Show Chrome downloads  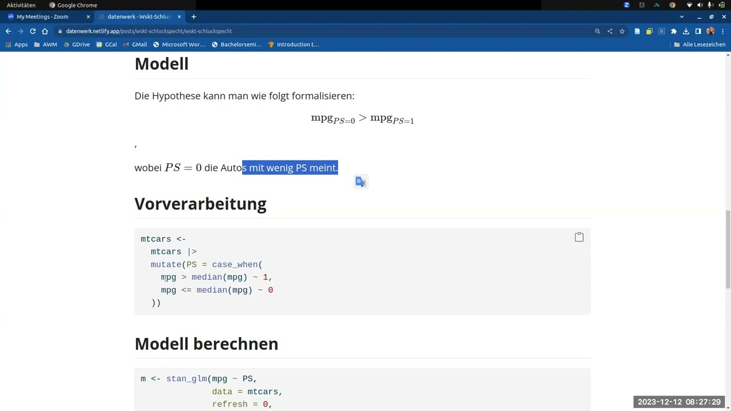[686, 31]
